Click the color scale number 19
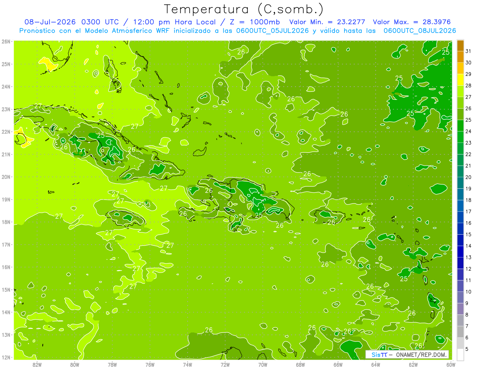The image size is (479, 370). tap(468, 188)
